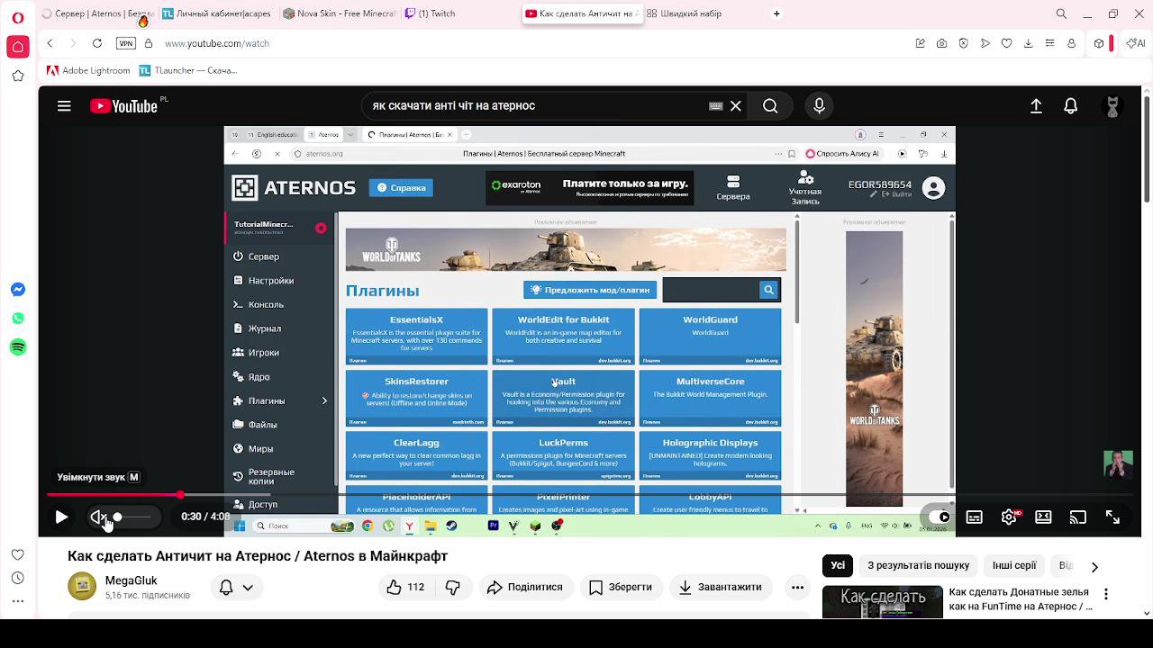The width and height of the screenshot is (1153, 648).
Task: Open the sidebar three-dots setup menu
Action: pos(18,601)
